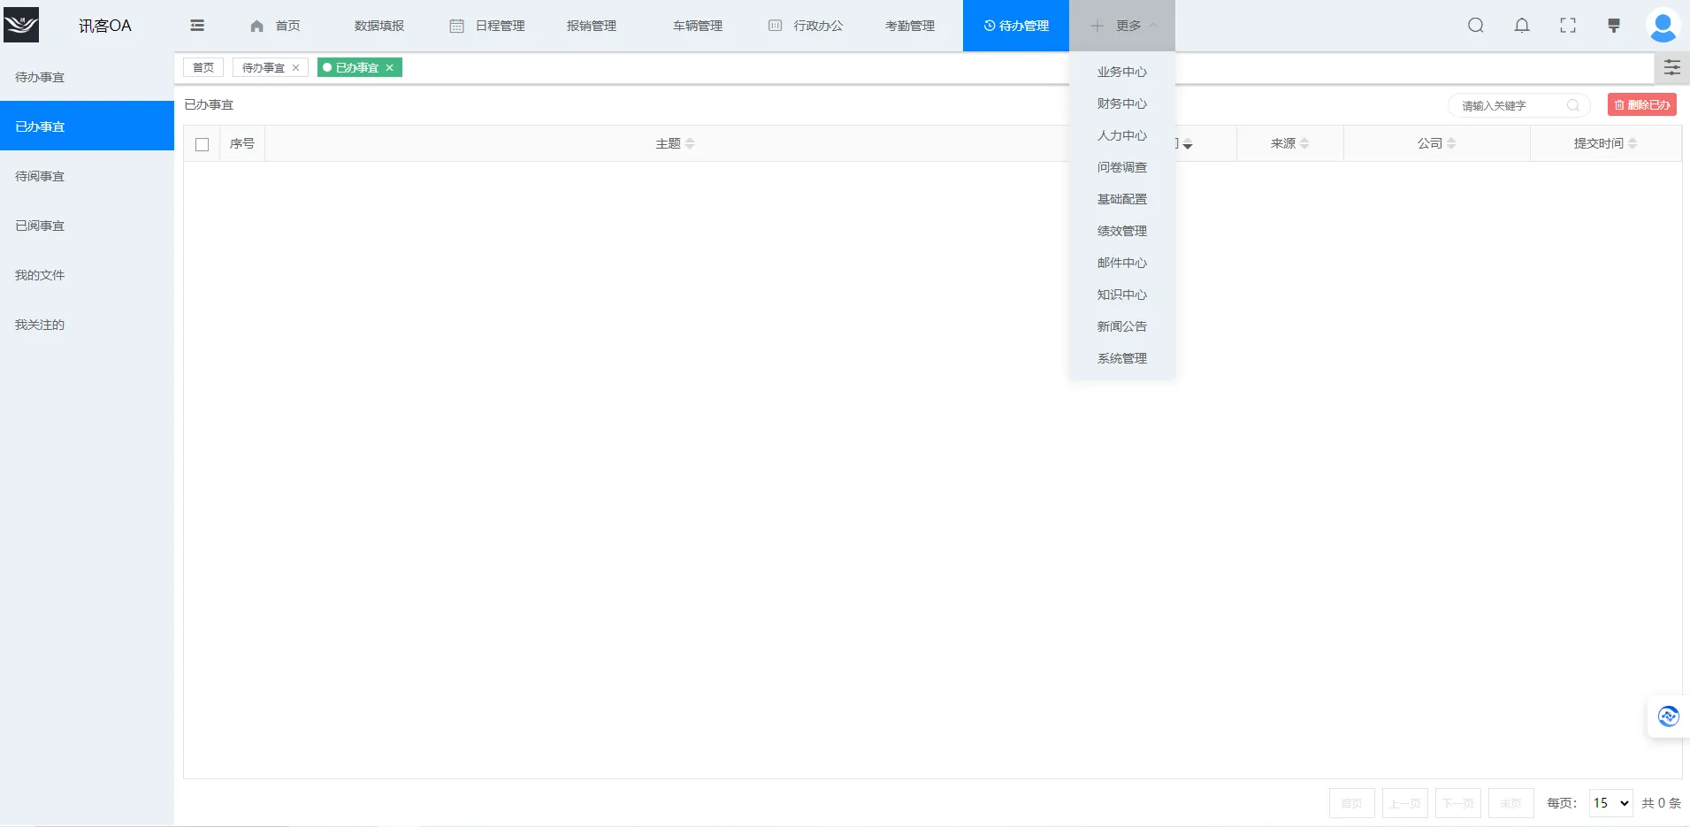The image size is (1690, 827).
Task: Open 行政办公 in top navigation
Action: click(x=806, y=26)
